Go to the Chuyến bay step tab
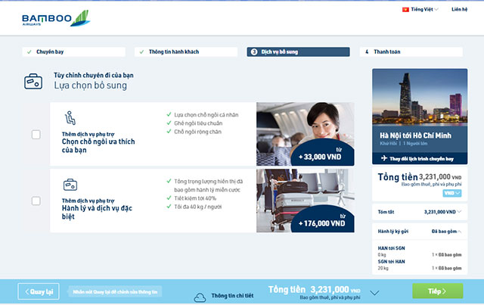This screenshot has width=484, height=305. click(x=75, y=52)
